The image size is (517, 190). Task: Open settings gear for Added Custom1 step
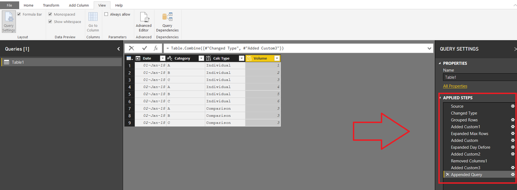coord(512,126)
